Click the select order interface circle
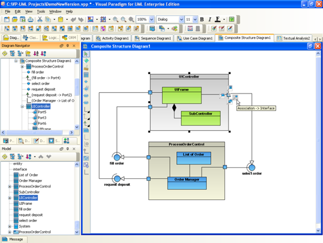Image resolution: width=323 pixels, height=243 pixels. click(252, 168)
